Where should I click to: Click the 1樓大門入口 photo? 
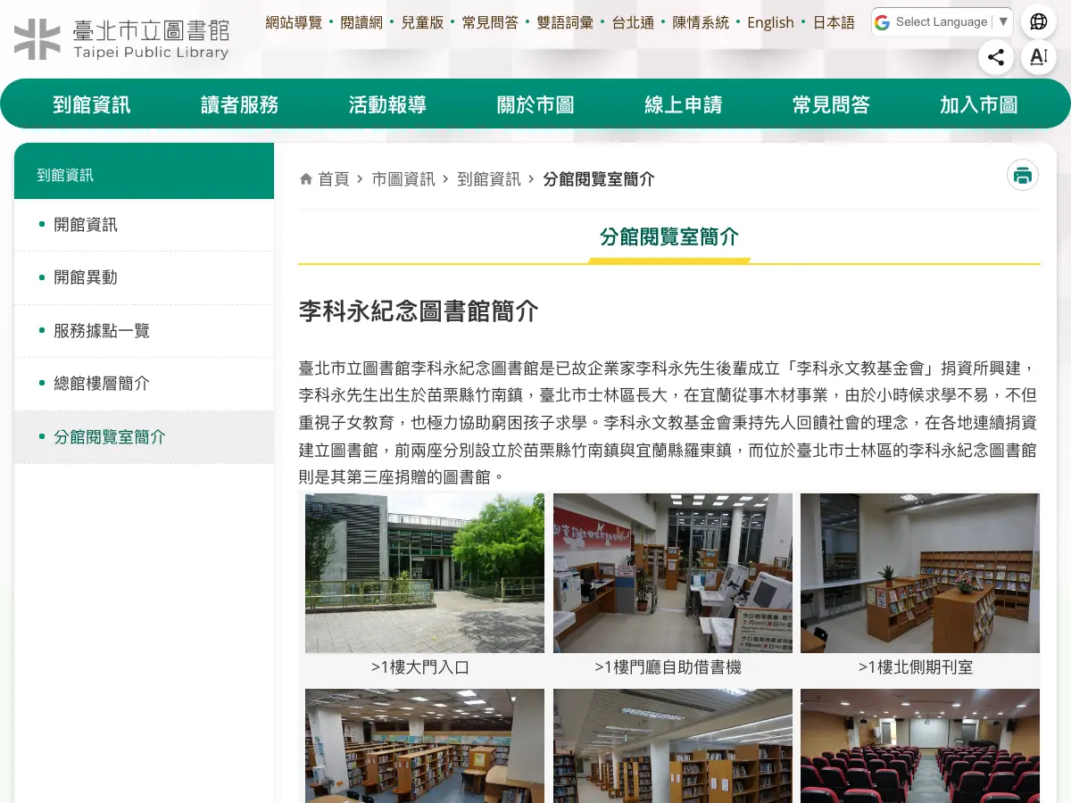point(425,573)
